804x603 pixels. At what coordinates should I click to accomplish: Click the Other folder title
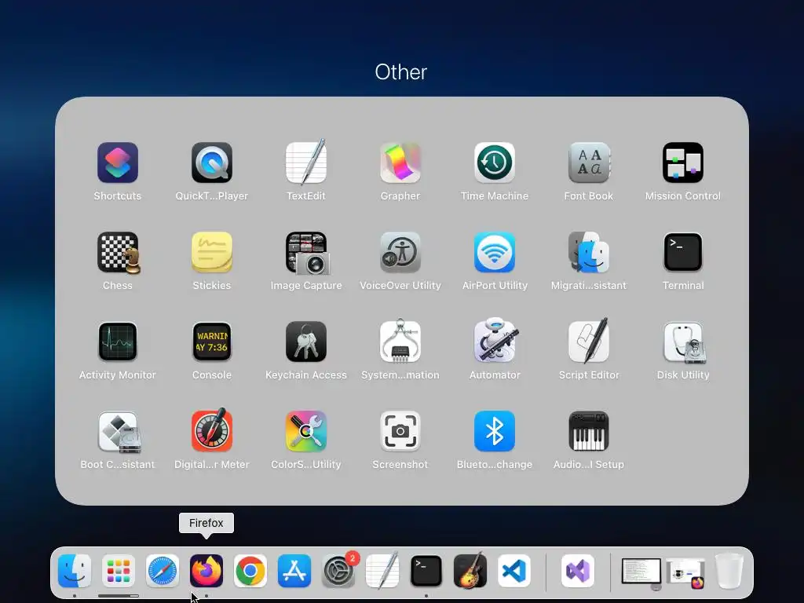pos(401,72)
